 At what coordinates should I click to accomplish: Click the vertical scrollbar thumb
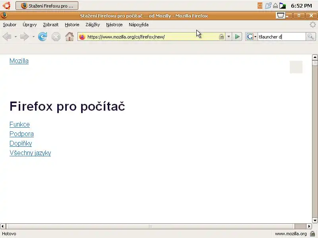point(315,63)
